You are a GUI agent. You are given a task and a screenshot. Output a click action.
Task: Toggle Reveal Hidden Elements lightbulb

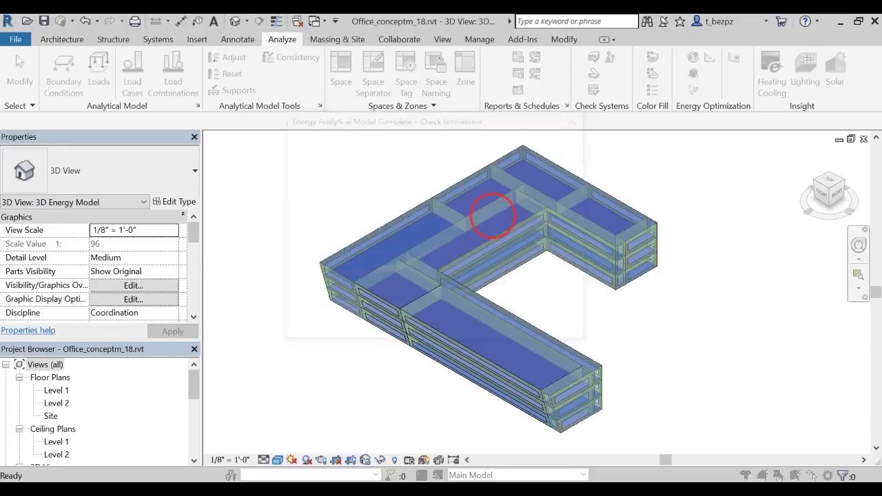tap(394, 459)
